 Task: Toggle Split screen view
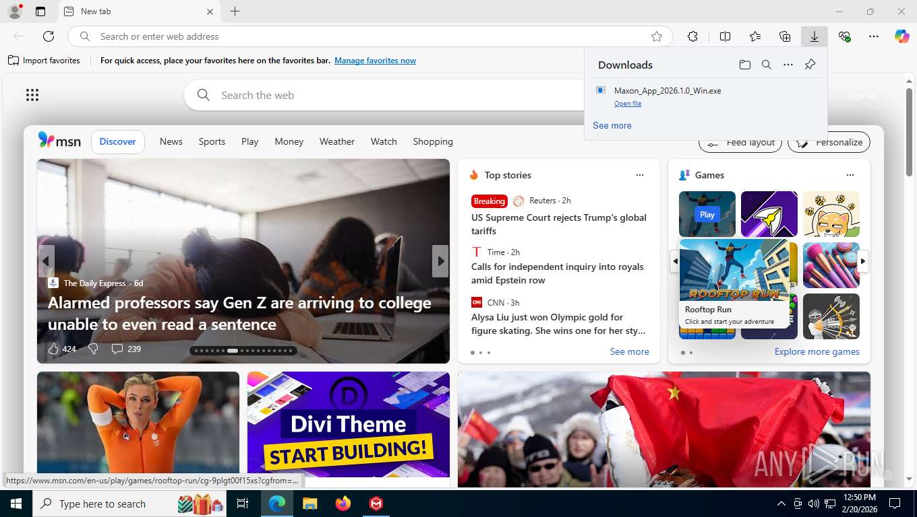point(725,36)
